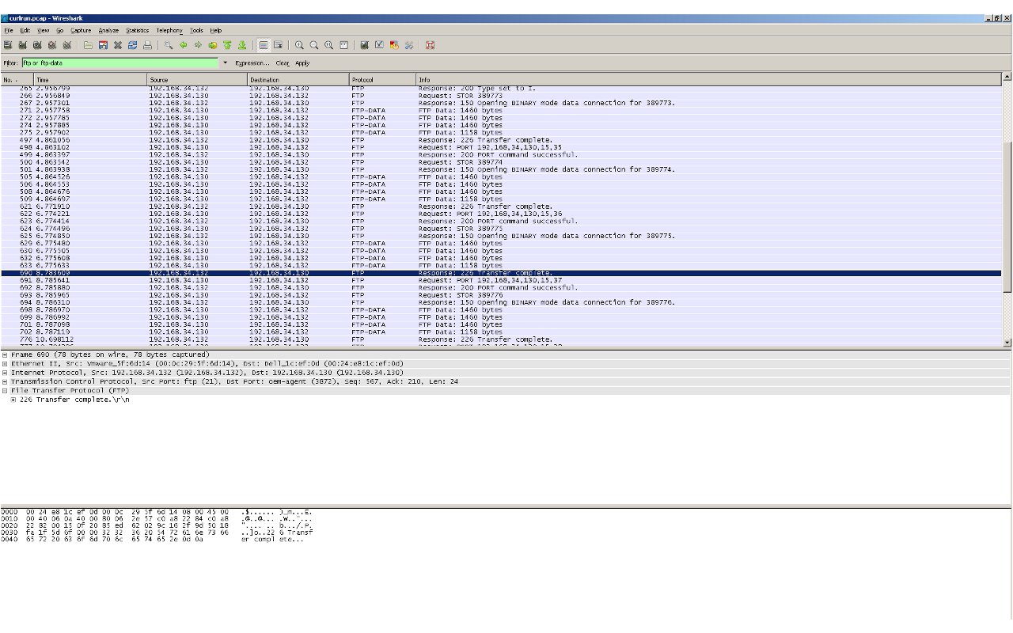Sort packets by Time column header
Viewport: 1013px width, 633px height.
[x=91, y=80]
